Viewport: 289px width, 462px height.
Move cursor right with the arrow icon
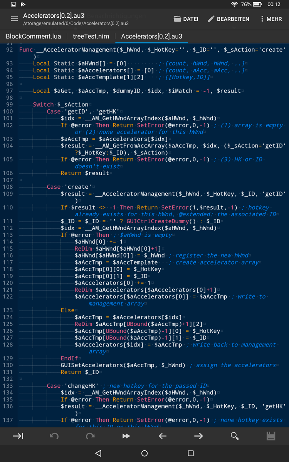pos(198,436)
